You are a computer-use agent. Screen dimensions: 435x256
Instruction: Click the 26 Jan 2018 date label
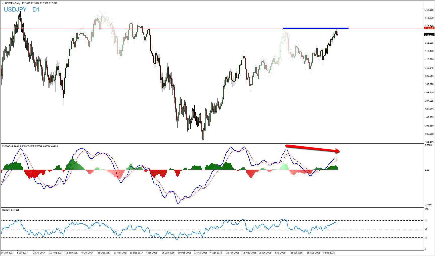tap(168, 253)
